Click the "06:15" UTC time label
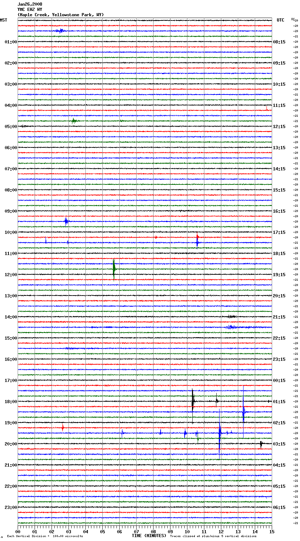The width and height of the screenshot is (300, 541). click(x=279, y=507)
